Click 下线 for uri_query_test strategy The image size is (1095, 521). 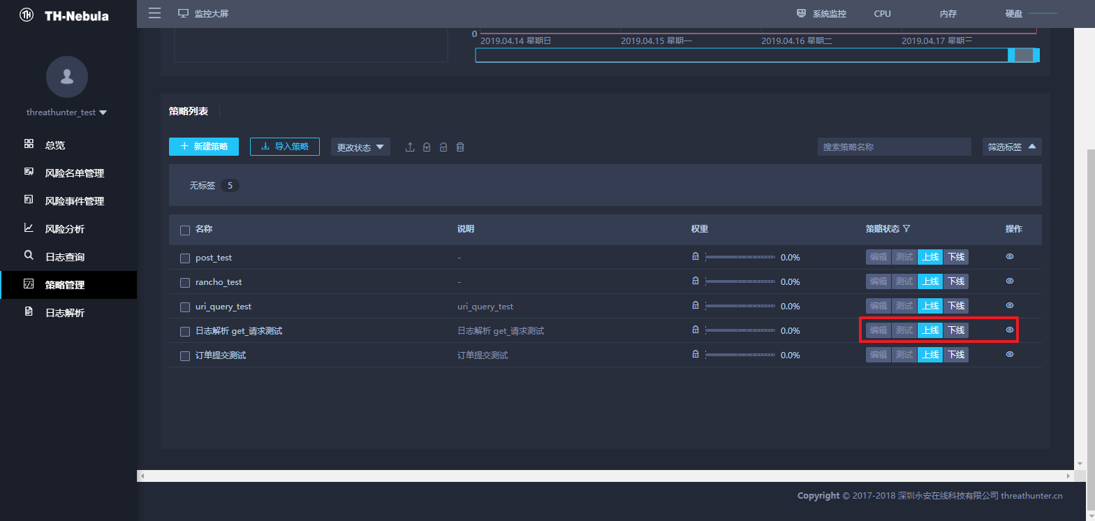(955, 306)
